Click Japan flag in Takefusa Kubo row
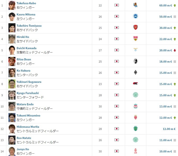 click(x=117, y=5)
